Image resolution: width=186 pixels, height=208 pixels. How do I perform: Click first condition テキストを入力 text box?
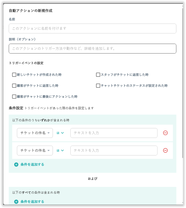tap(114, 133)
